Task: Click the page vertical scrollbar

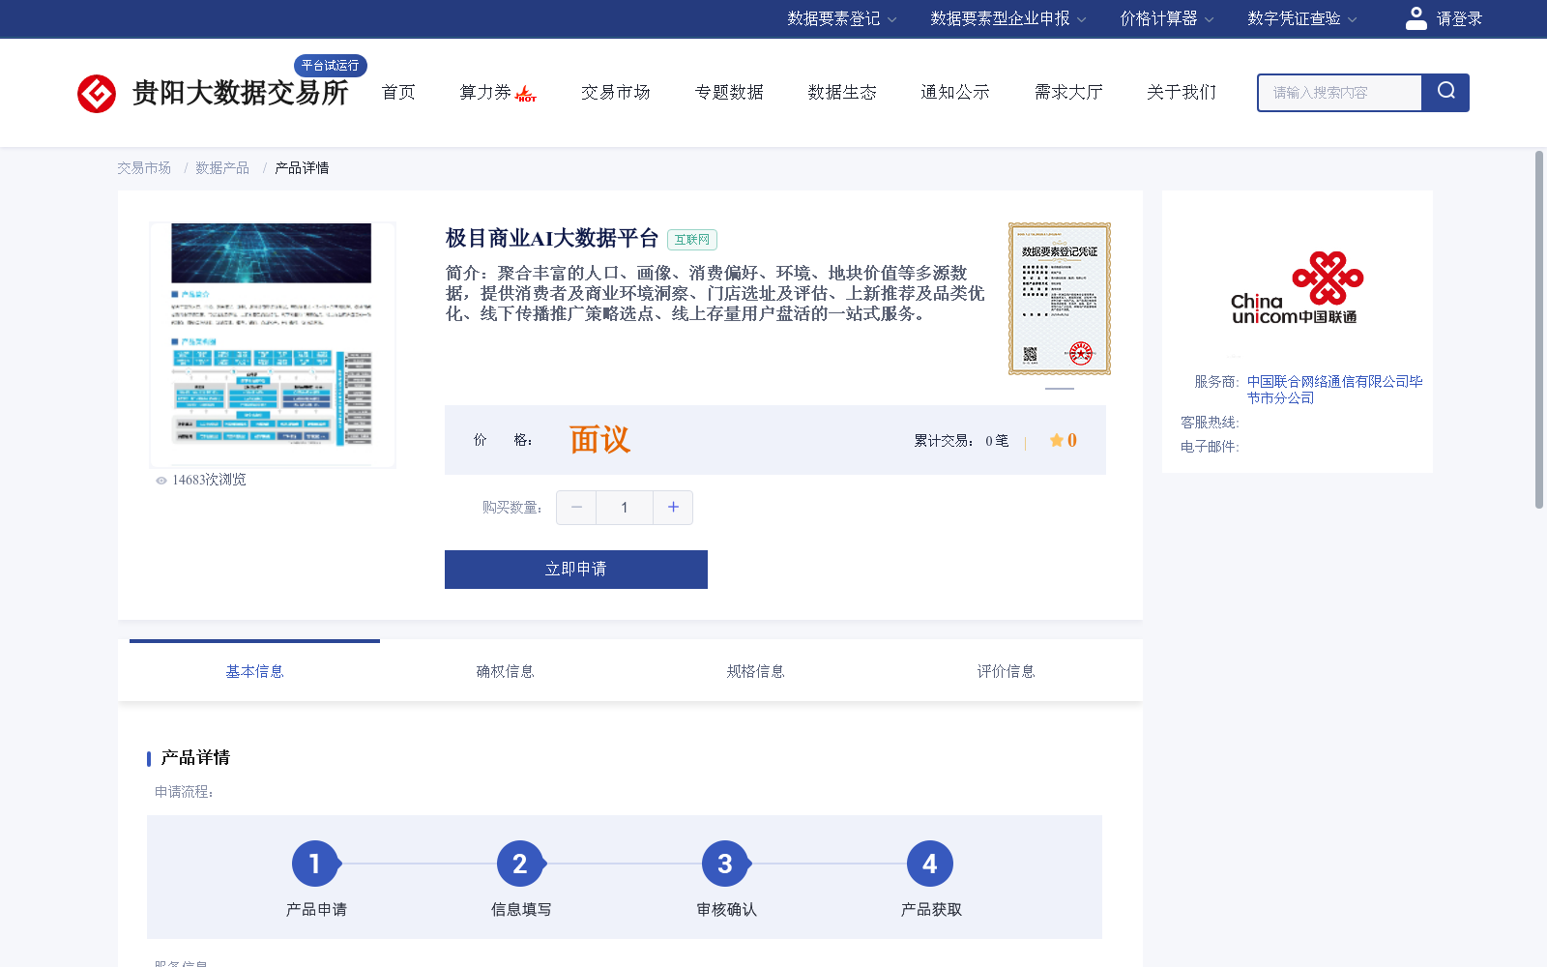Action: [1539, 329]
